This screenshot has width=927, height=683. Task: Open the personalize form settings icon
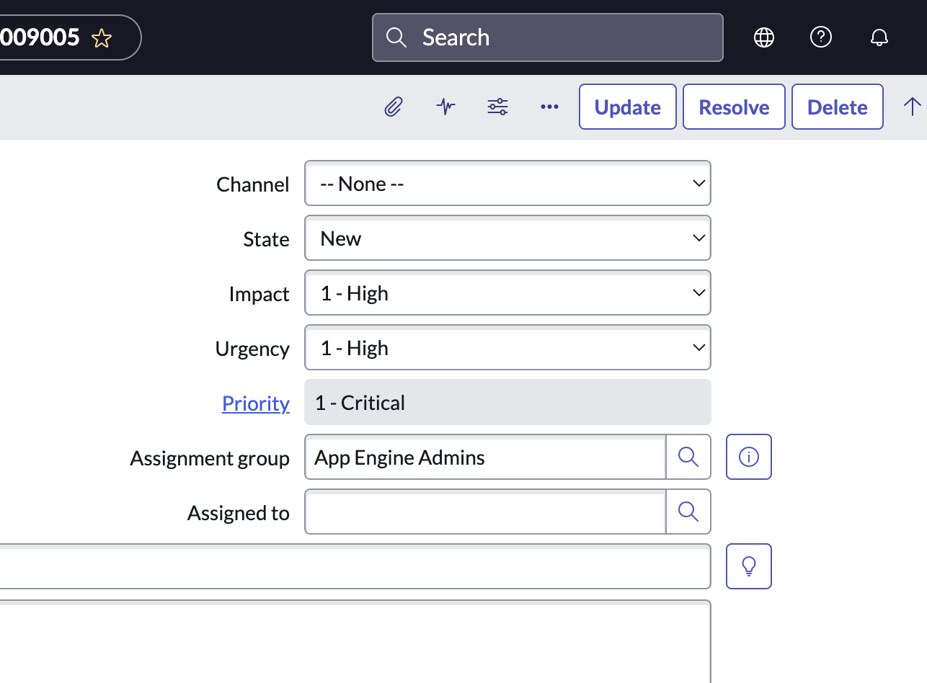(497, 107)
